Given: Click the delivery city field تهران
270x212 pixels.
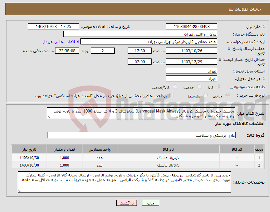Looking at the screenshot, I should [192, 78].
